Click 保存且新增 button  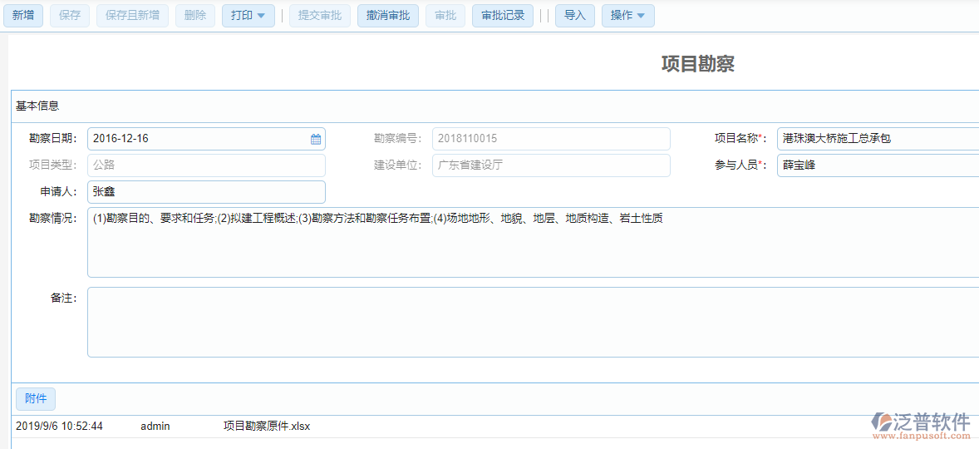(x=133, y=16)
